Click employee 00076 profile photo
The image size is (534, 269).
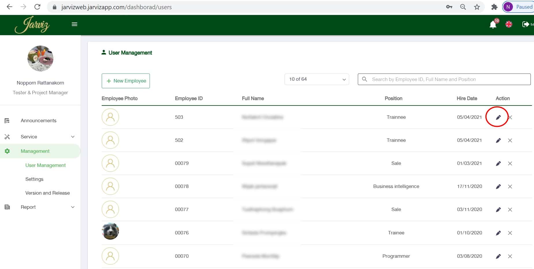(110, 231)
